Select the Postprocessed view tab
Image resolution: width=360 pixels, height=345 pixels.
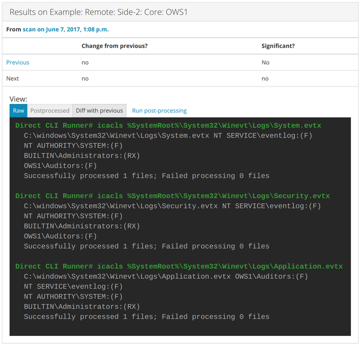point(50,111)
